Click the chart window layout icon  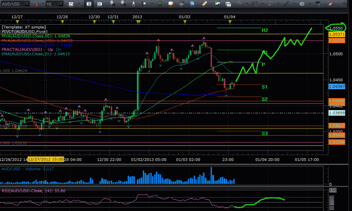(228, 4)
